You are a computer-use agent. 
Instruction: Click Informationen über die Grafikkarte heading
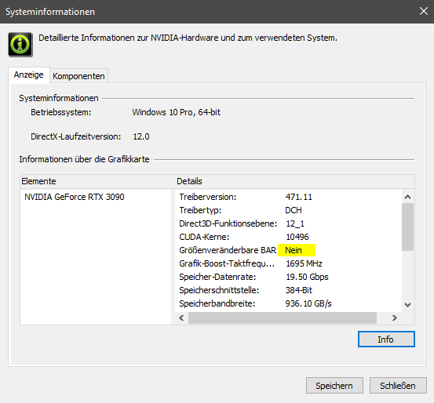[x=84, y=159]
